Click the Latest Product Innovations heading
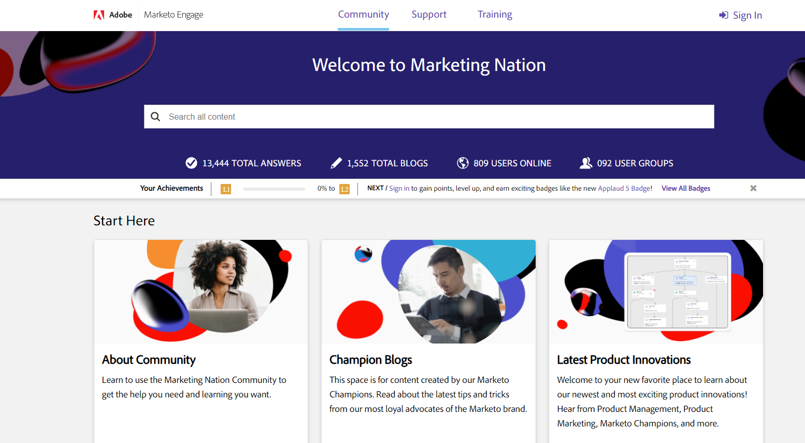Image resolution: width=805 pixels, height=443 pixels. (x=624, y=360)
